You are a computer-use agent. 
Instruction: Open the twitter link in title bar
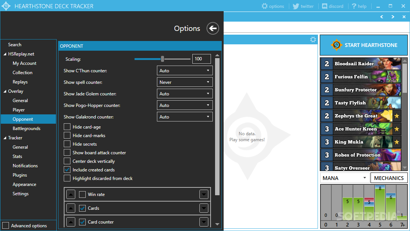303,6
